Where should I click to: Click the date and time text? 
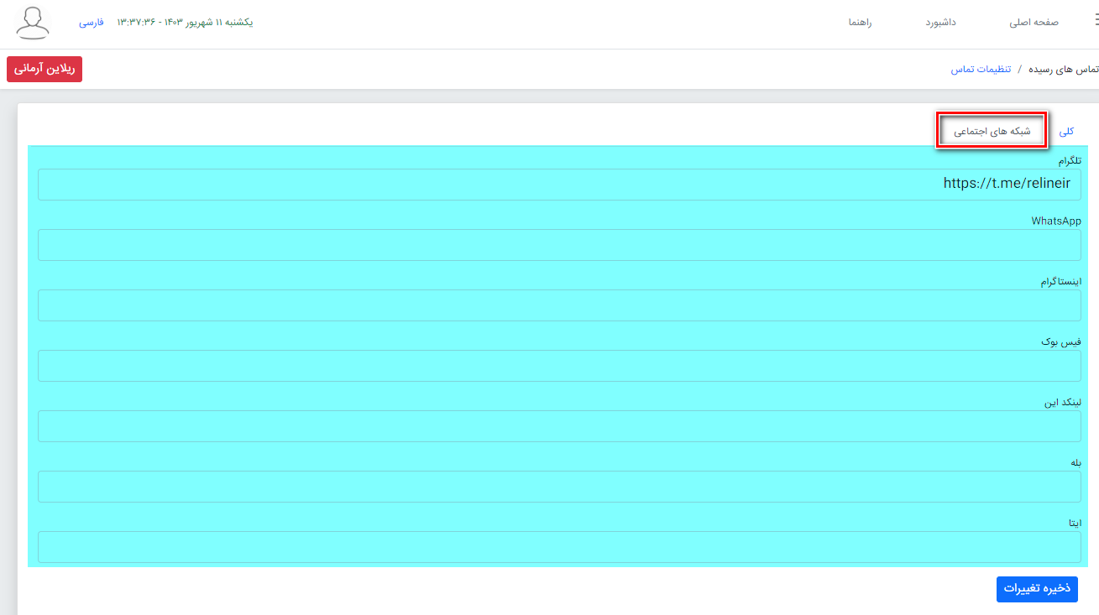pyautogui.click(x=185, y=22)
